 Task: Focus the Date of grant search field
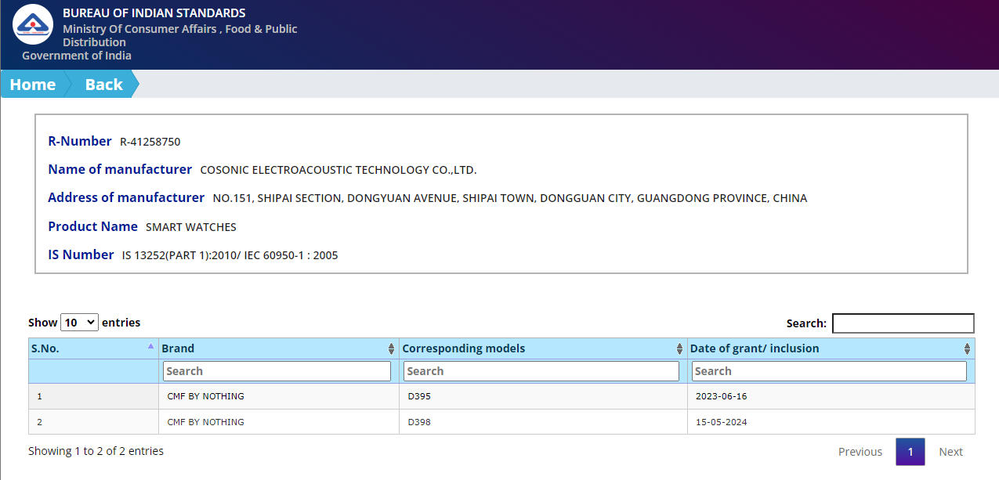point(830,371)
